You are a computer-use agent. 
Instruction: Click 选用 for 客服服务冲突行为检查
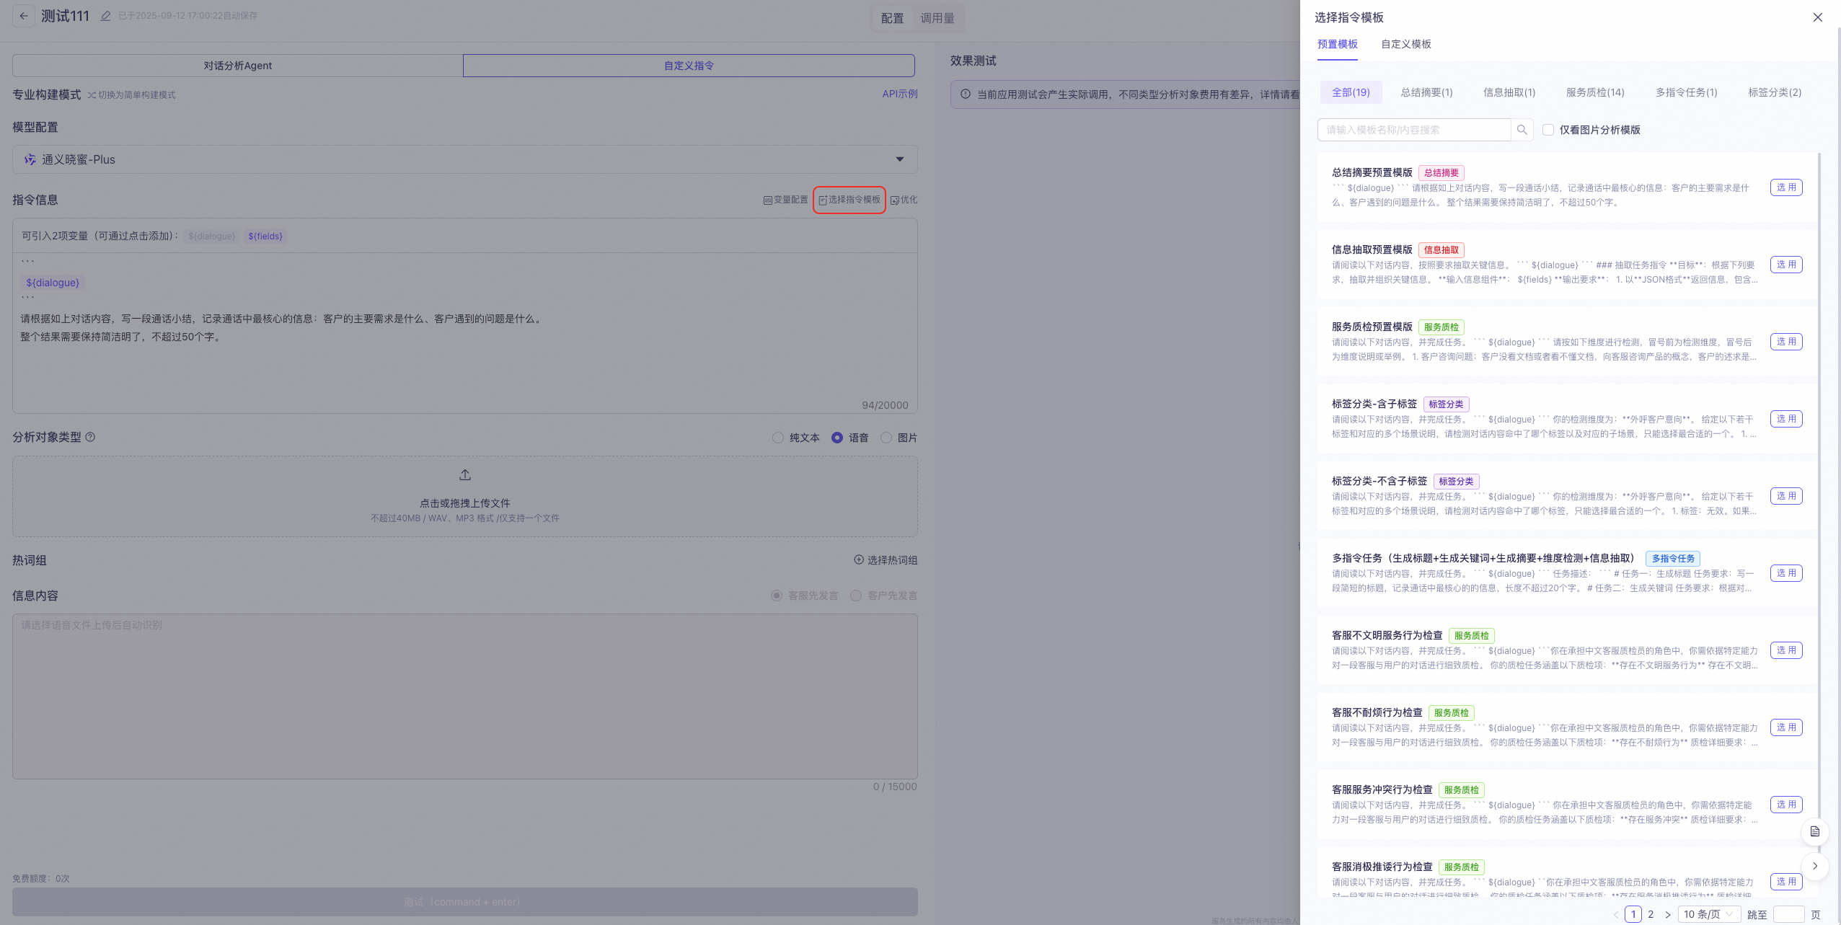(1786, 805)
